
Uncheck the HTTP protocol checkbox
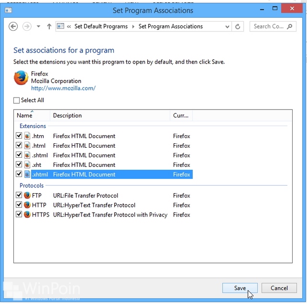click(x=19, y=205)
